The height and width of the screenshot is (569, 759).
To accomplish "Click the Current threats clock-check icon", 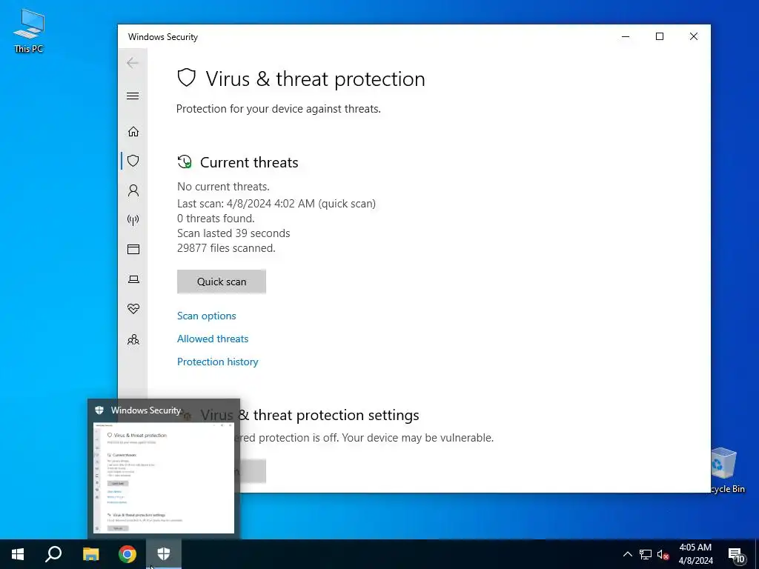I will [185, 162].
